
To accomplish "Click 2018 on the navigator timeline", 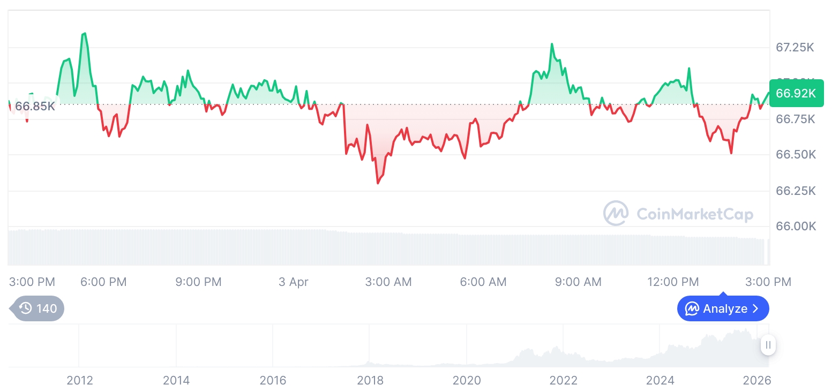I will click(370, 381).
